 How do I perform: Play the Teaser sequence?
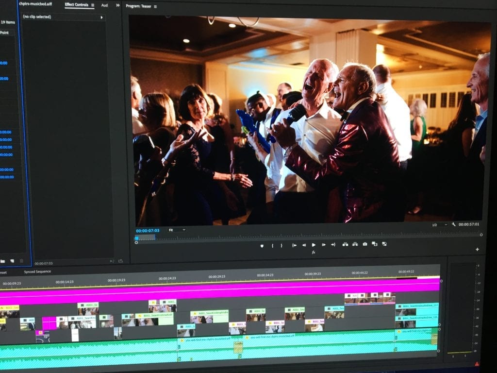314,245
